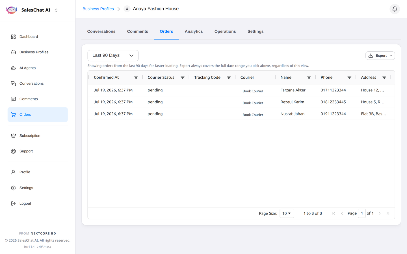Click the Business Profiles breadcrumb link

pos(98,9)
